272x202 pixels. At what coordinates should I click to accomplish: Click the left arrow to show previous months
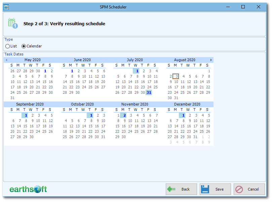6,59
